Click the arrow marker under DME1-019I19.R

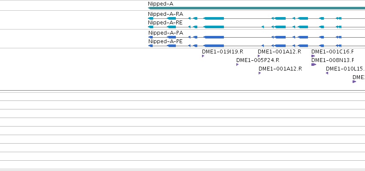pyautogui.click(x=203, y=56)
